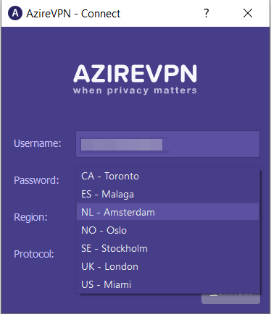Pick SE - Stockholm in dropdown list
This screenshot has height=314, width=271.
(167, 248)
